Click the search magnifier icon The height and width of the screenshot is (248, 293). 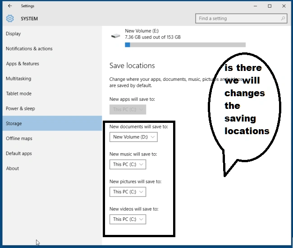(283, 19)
